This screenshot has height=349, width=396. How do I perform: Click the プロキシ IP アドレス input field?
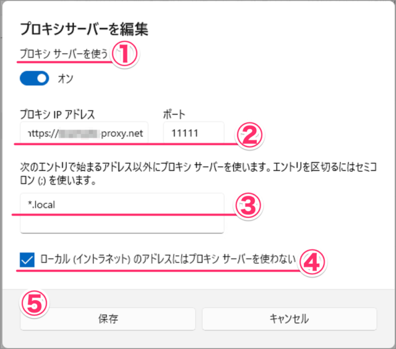(x=84, y=133)
